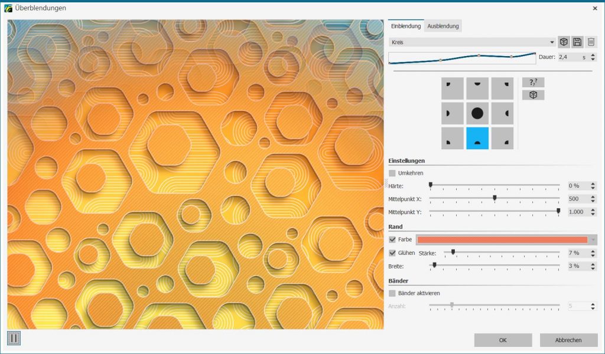Click the cube preset icon beside Kreis dropdown
Image resolution: width=605 pixels, height=354 pixels.
coord(564,42)
